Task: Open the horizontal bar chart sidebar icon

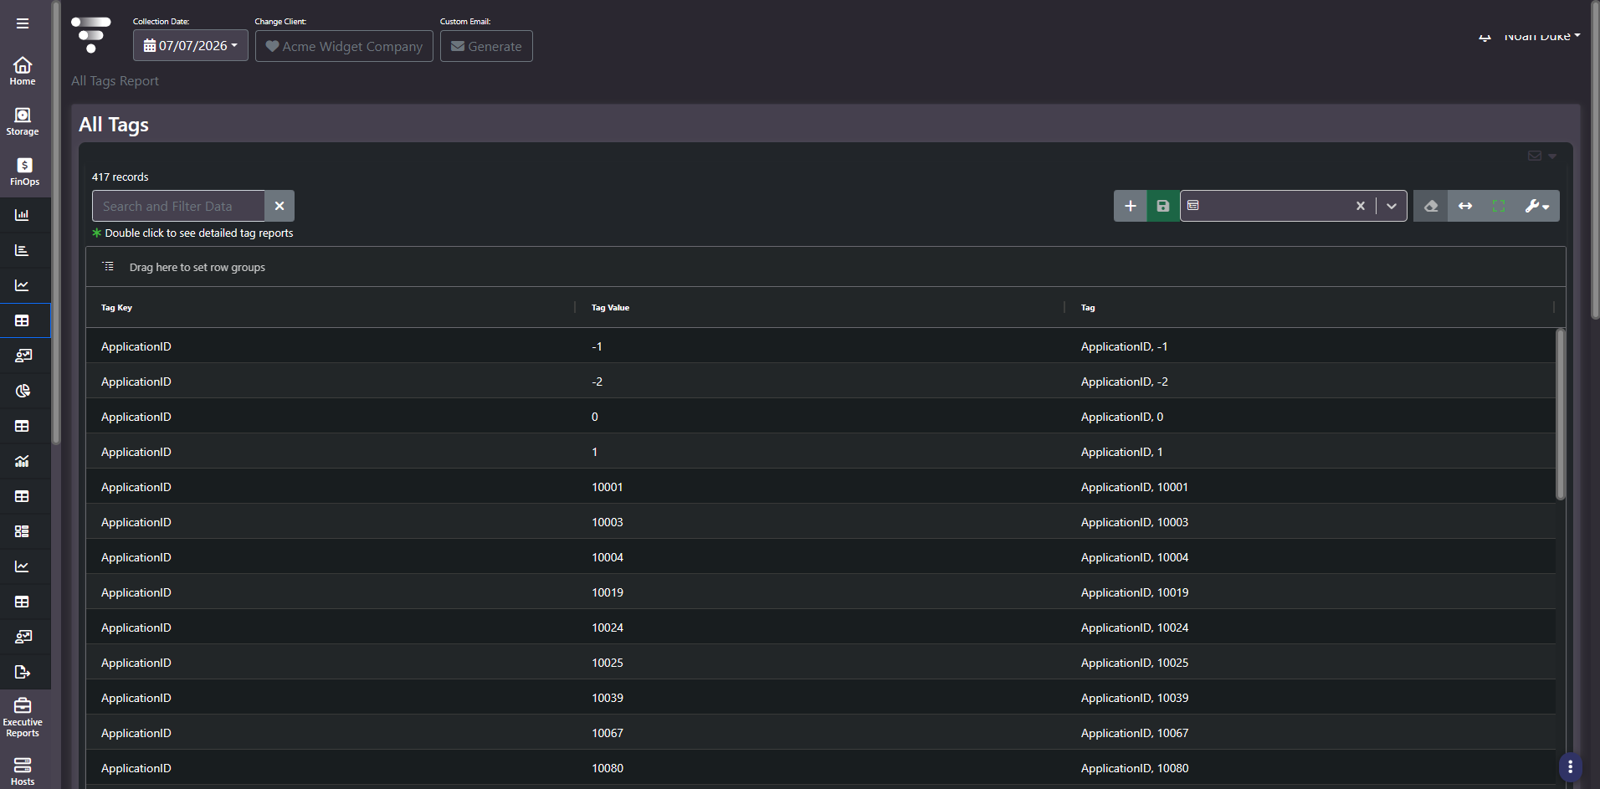Action: point(23,250)
